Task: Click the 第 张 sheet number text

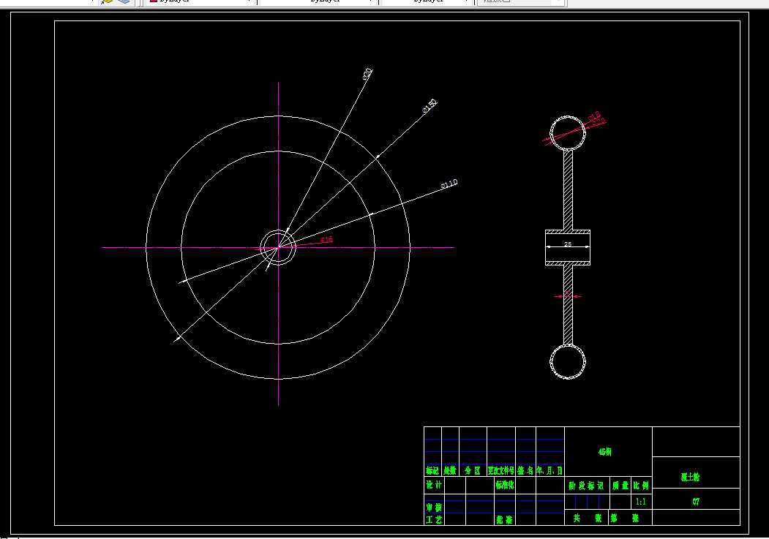Action: point(624,518)
